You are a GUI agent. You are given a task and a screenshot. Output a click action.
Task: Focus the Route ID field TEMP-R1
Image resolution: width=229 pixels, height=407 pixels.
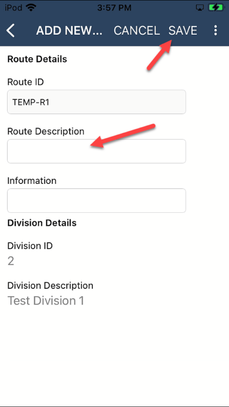click(97, 102)
